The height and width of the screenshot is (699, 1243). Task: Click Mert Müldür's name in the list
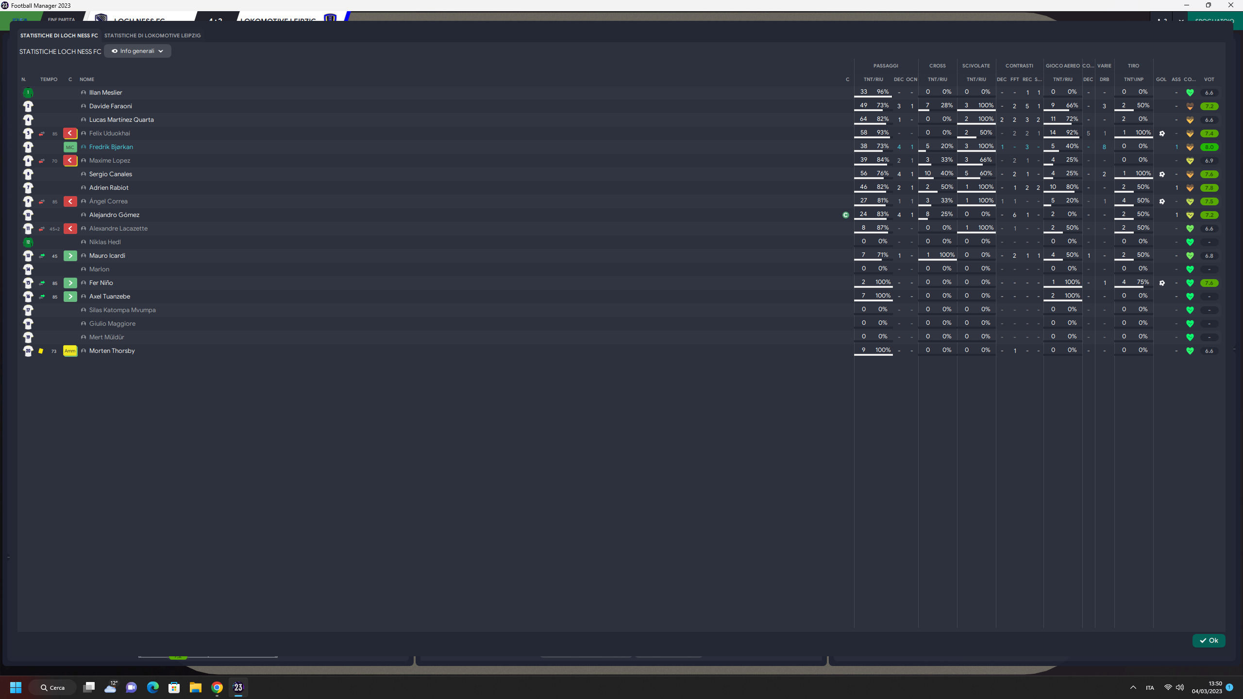106,337
